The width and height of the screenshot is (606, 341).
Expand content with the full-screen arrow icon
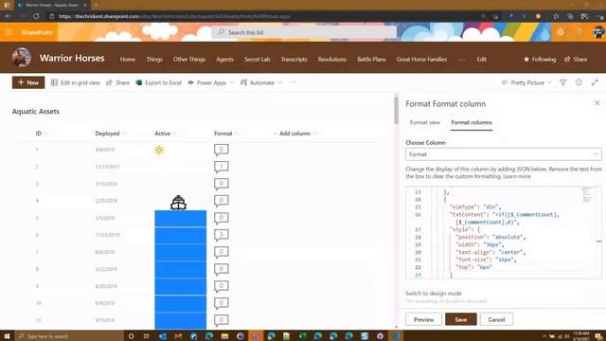(x=595, y=82)
